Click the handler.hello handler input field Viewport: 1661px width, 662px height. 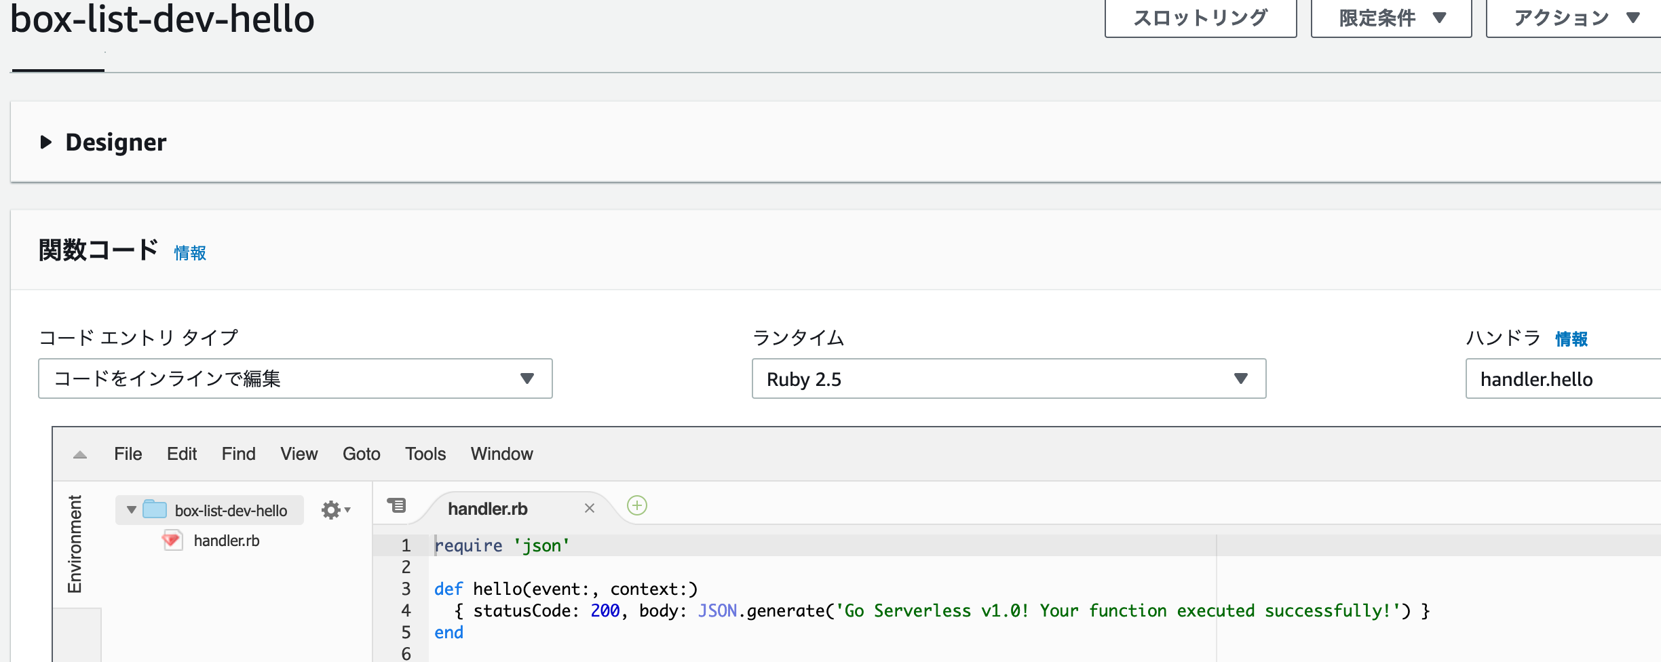[x=1561, y=378]
